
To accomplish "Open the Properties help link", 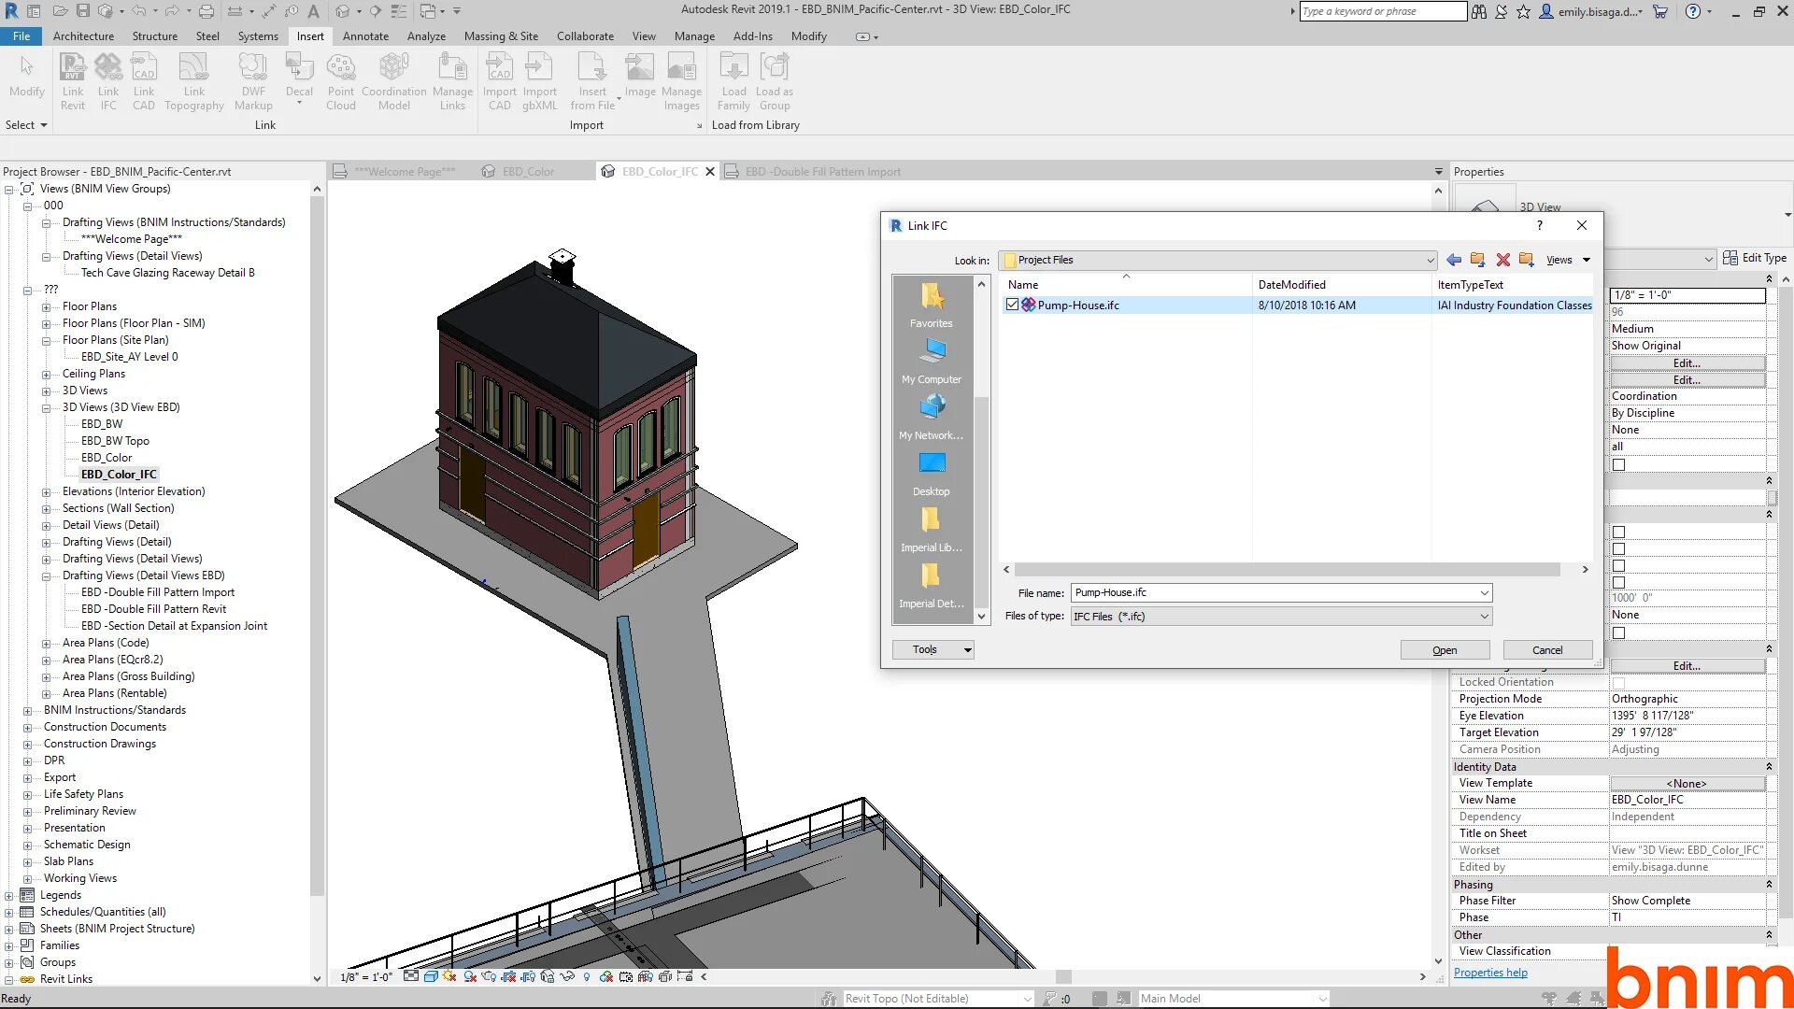I will [1489, 973].
